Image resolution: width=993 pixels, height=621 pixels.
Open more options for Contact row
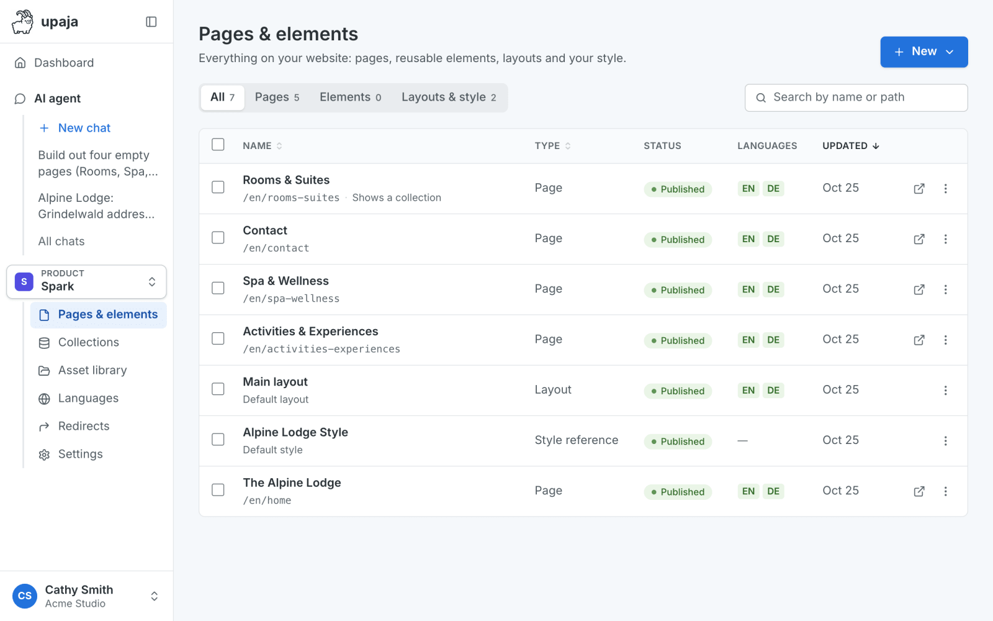(945, 239)
